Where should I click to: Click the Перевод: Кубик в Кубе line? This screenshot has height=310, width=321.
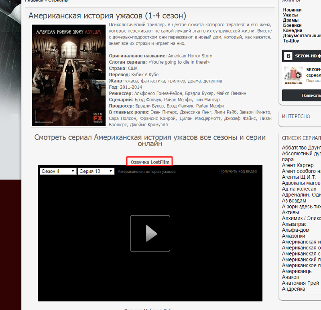[134, 75]
